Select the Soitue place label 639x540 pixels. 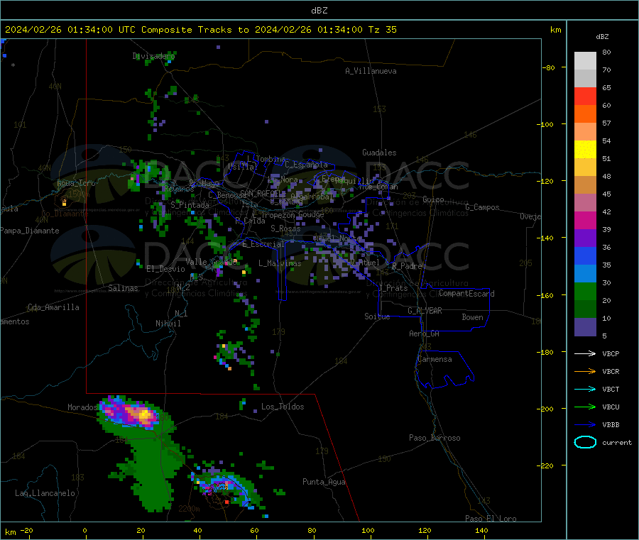coord(377,316)
